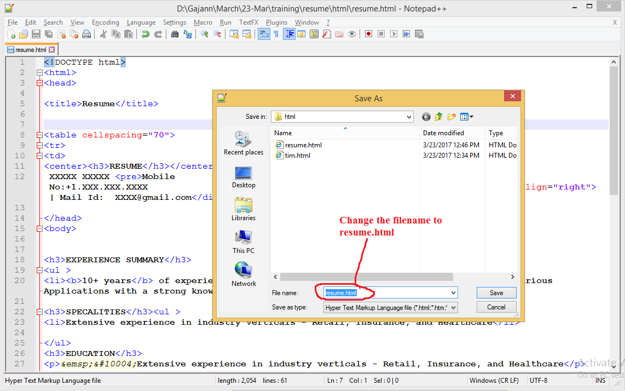Select the resume.html document tab
Image resolution: width=625 pixels, height=391 pixels.
[x=31, y=50]
